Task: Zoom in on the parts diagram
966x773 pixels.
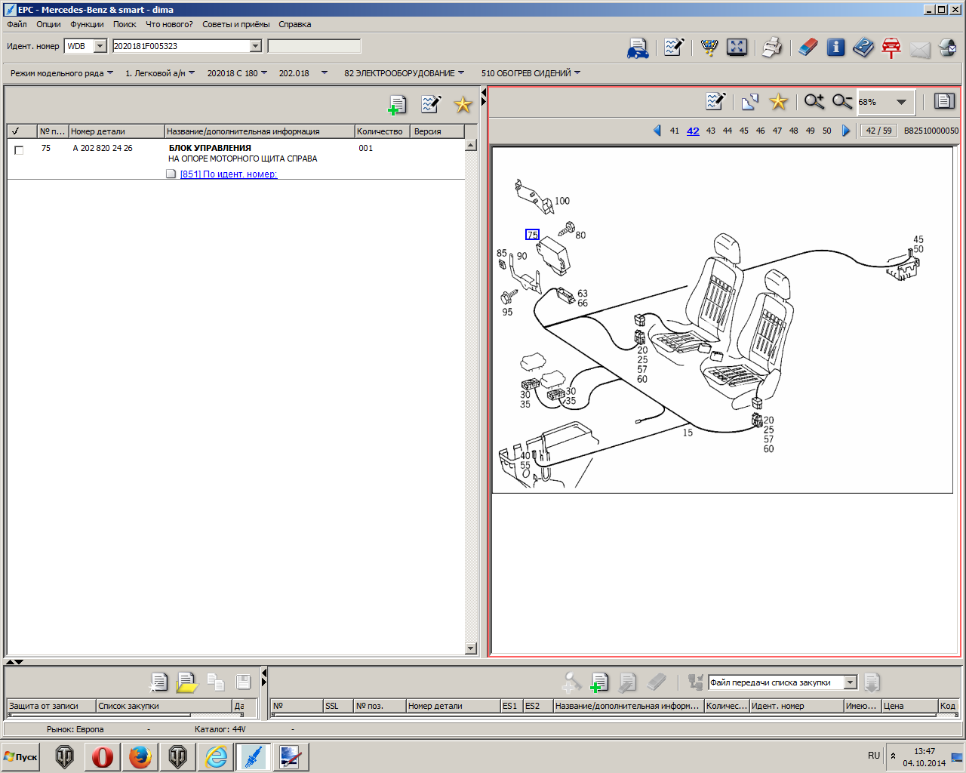Action: pyautogui.click(x=814, y=101)
